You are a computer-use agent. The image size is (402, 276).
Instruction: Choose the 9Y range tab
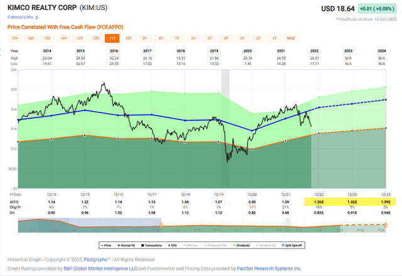[144, 38]
